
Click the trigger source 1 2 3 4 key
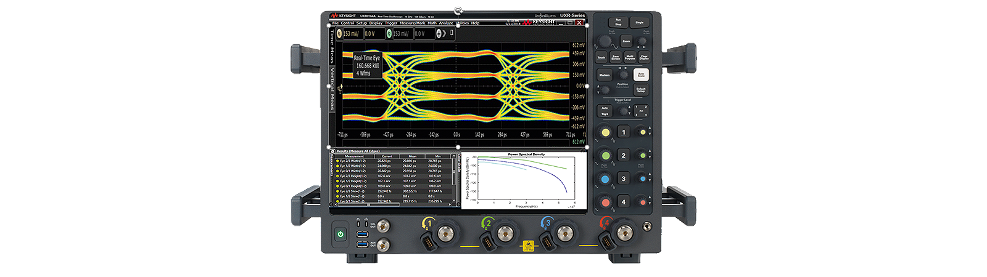[641, 111]
